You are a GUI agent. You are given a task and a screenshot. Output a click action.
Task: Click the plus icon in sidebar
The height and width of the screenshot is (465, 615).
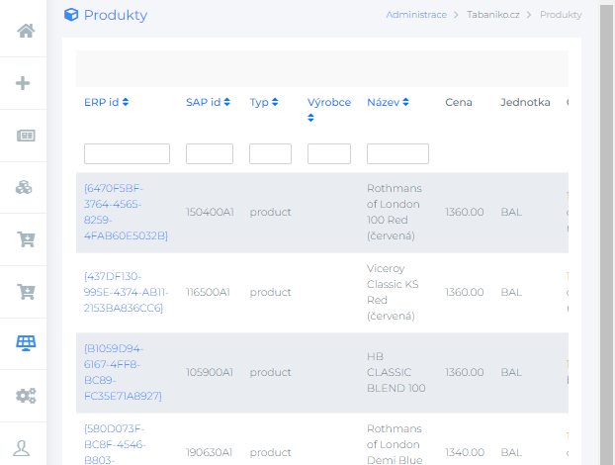[x=26, y=83]
